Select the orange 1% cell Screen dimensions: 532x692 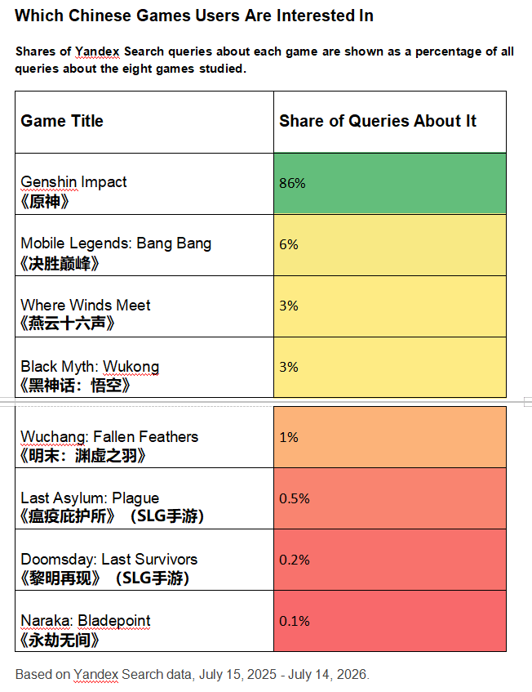point(390,437)
